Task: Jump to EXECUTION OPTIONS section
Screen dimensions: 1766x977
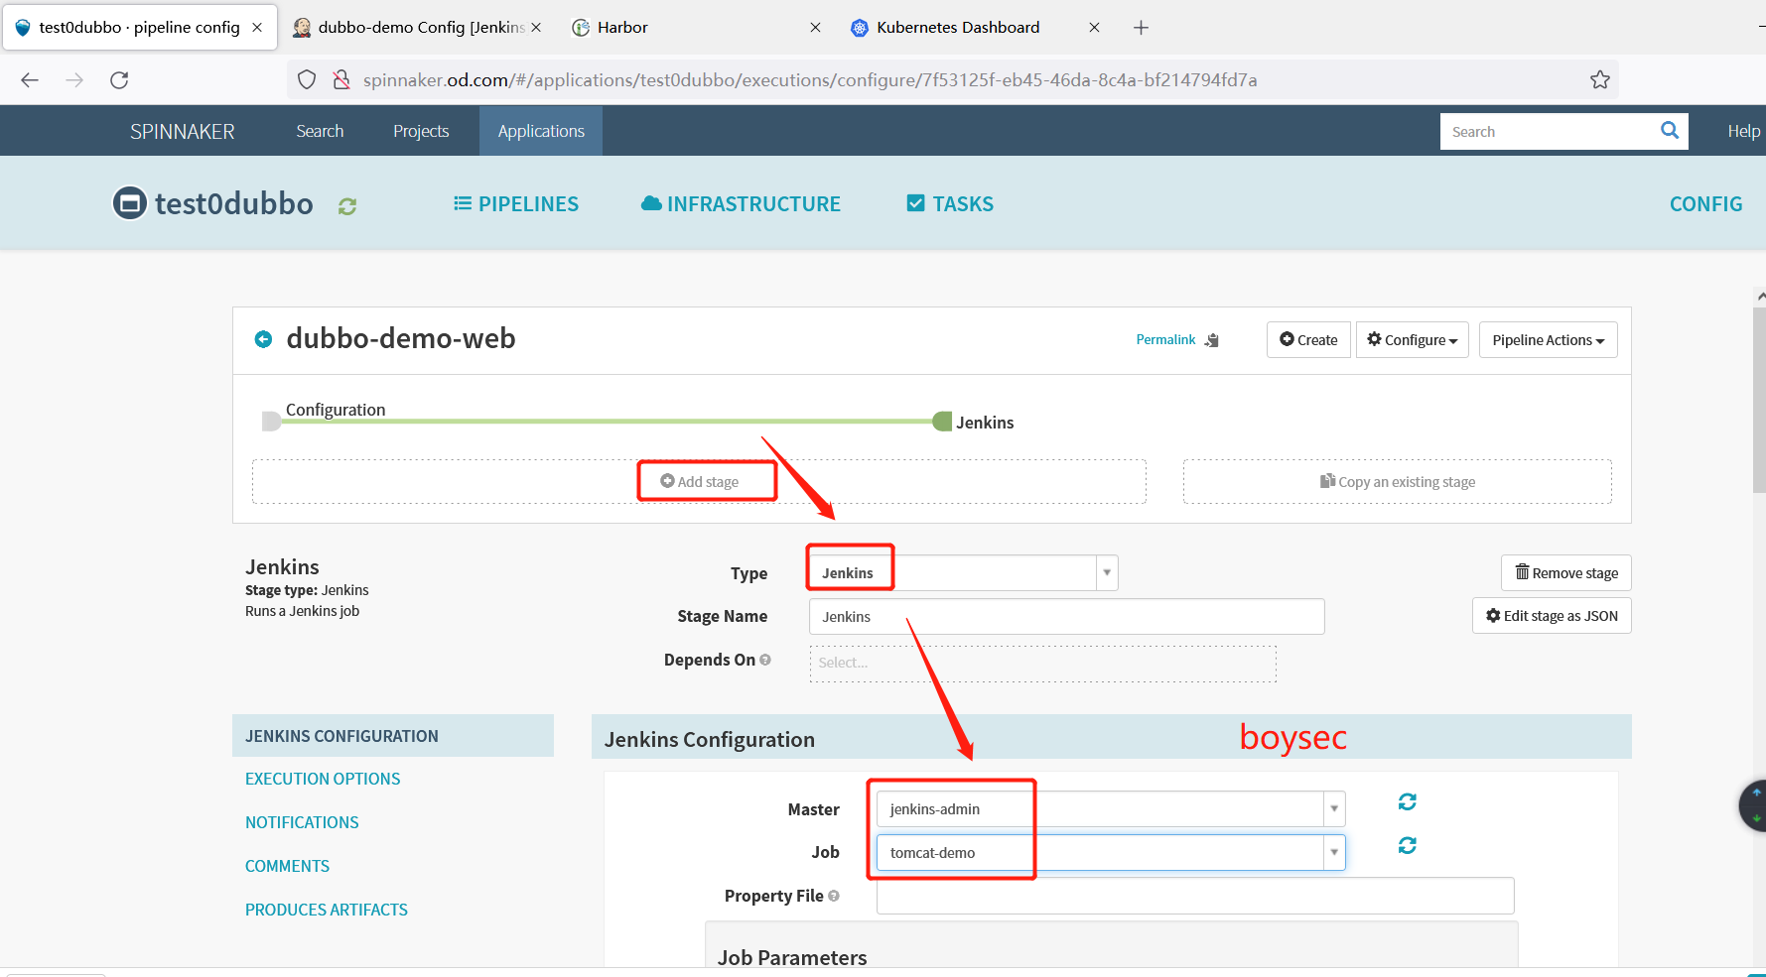Action: (323, 780)
